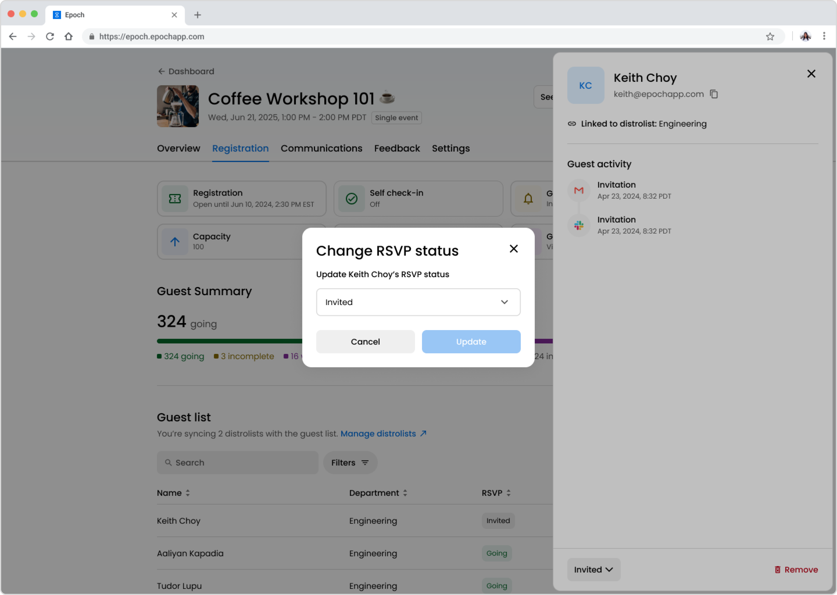Click the Registration ticket icon
837x595 pixels.
click(175, 199)
